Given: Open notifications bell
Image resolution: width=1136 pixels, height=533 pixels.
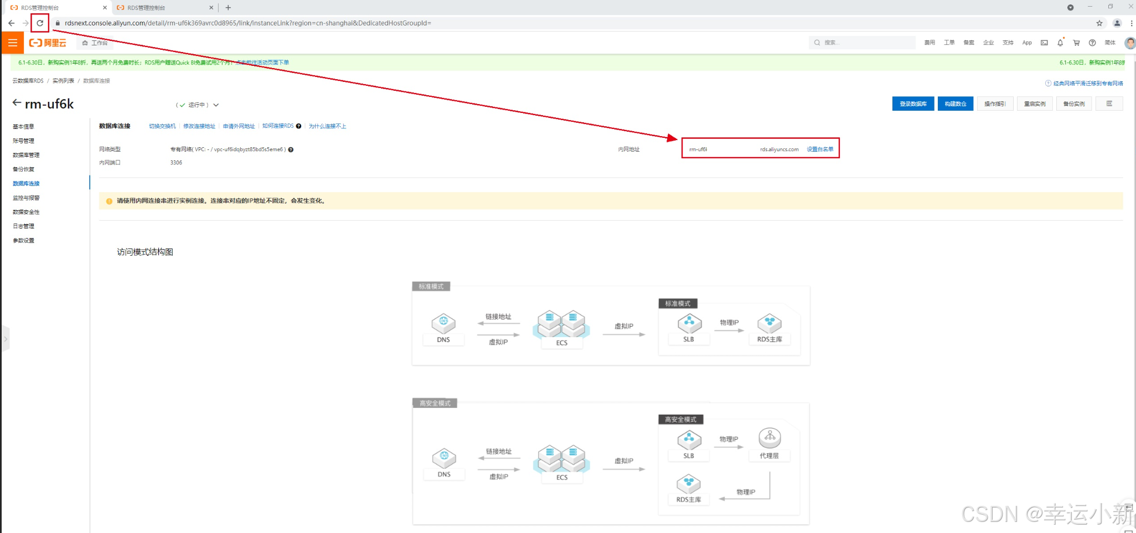Looking at the screenshot, I should coord(1060,43).
